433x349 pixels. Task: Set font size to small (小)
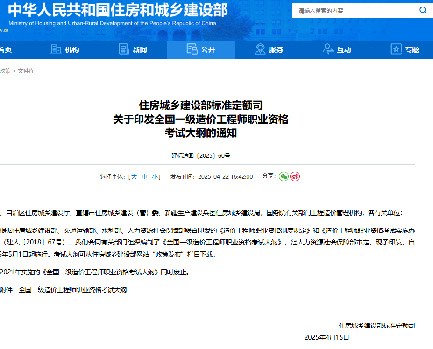[155, 177]
